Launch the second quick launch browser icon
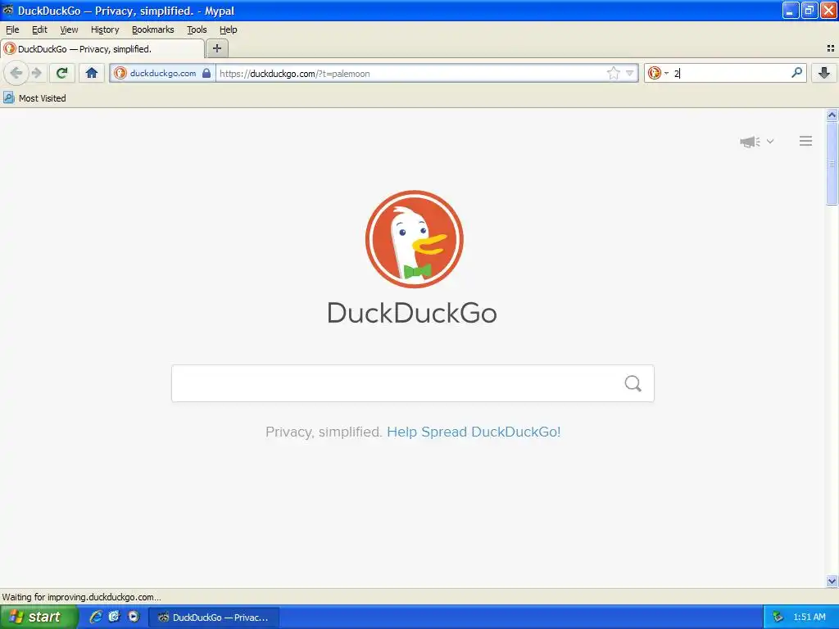Screen dimensions: 839x629 114,617
